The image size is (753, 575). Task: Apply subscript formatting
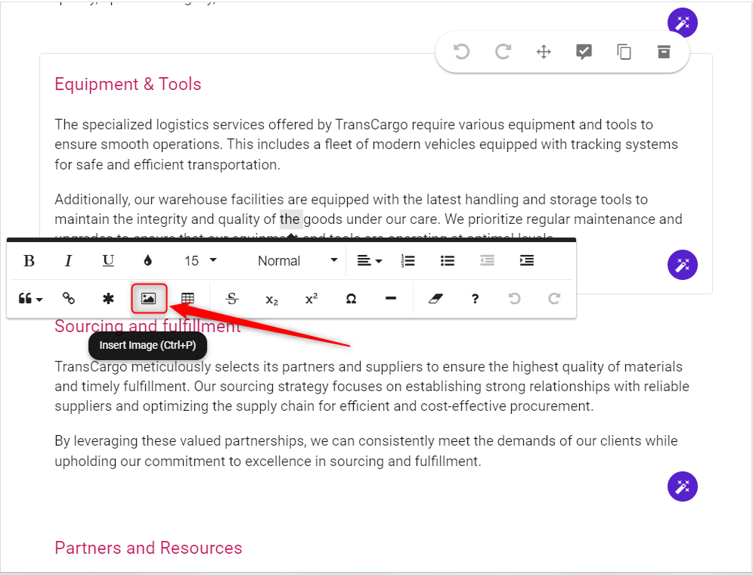(x=272, y=299)
